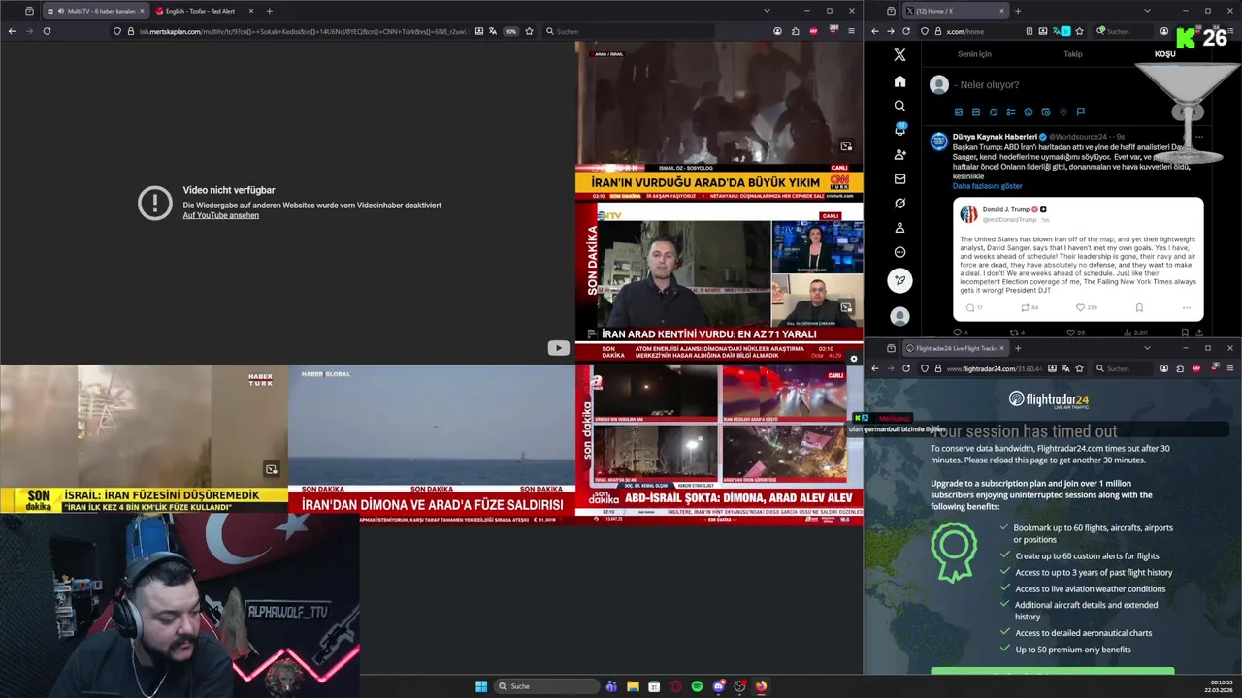Screen dimensions: 1242x698
Task: Open Firefox menu in Flightradar24 window
Action: pyautogui.click(x=1230, y=368)
